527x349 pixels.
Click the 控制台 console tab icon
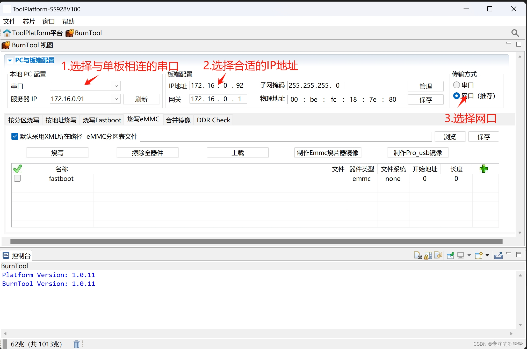[x=6, y=256]
